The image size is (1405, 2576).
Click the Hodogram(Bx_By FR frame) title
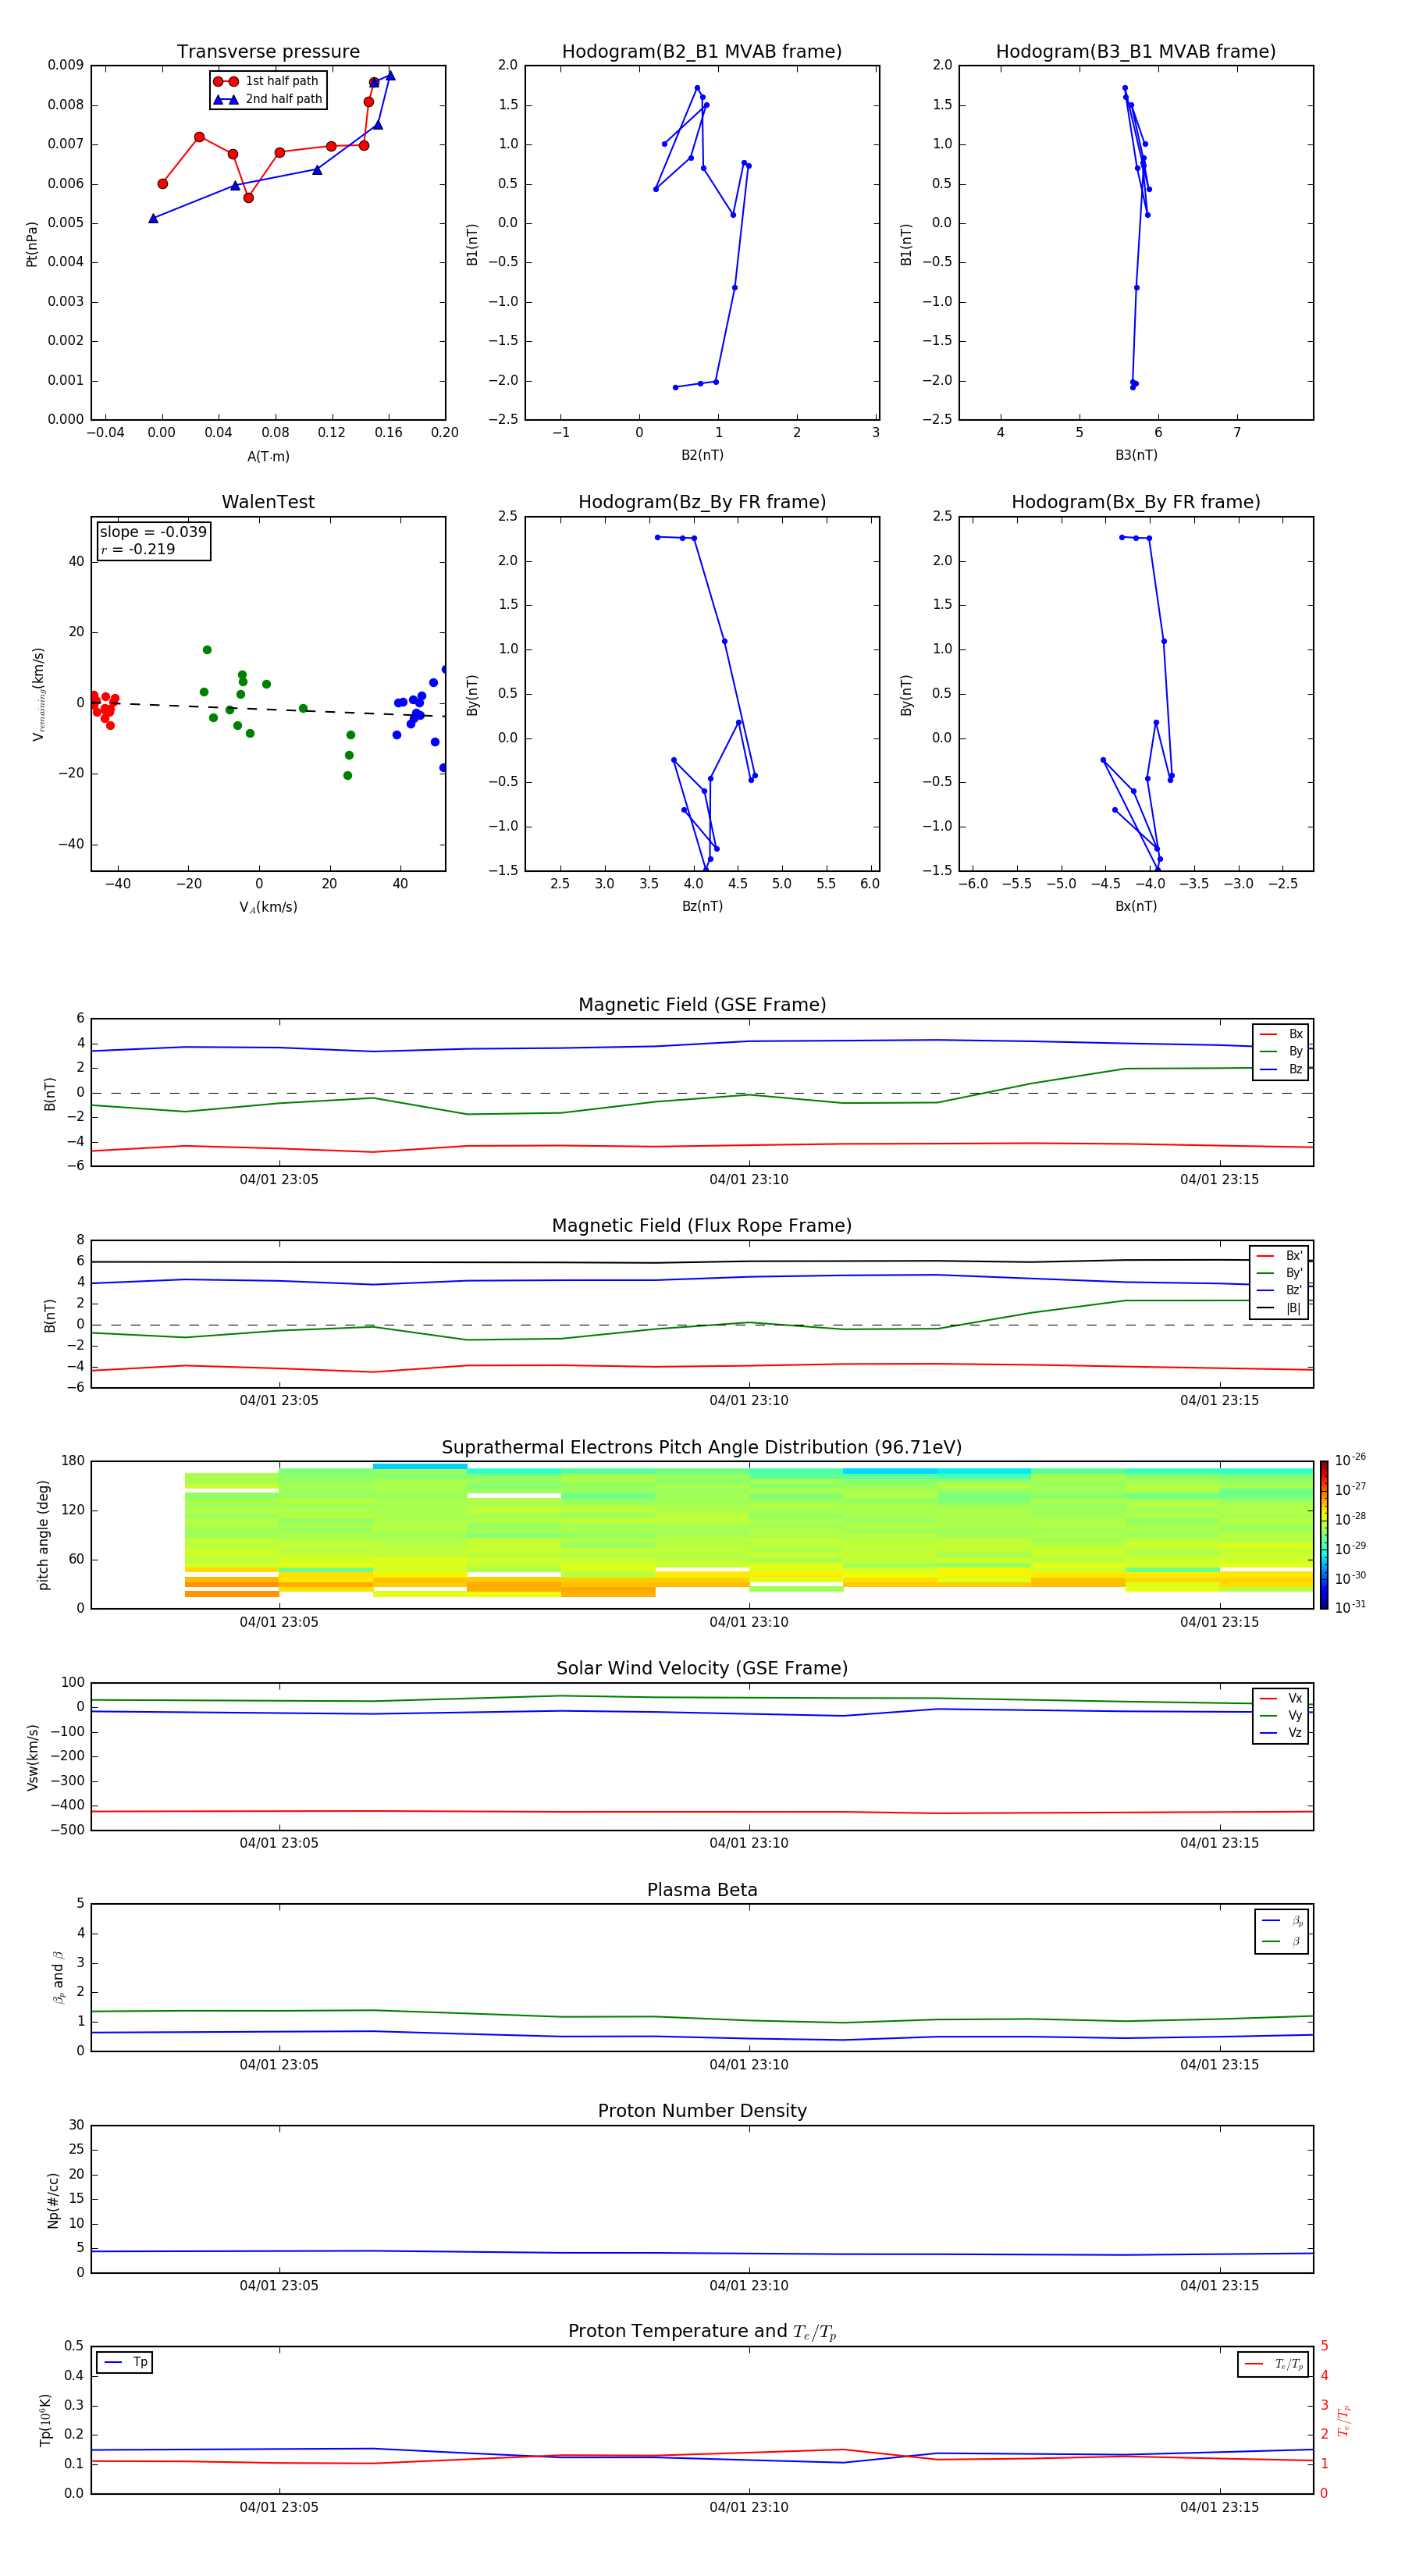(1136, 502)
